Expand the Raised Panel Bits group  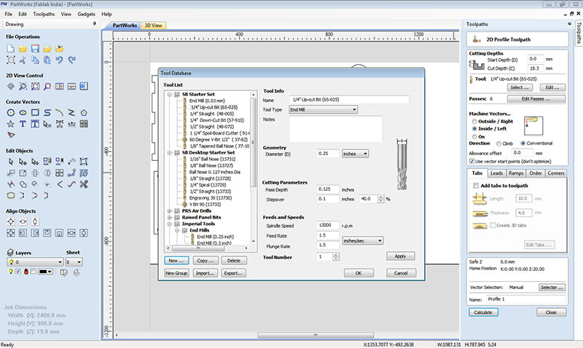pos(170,217)
